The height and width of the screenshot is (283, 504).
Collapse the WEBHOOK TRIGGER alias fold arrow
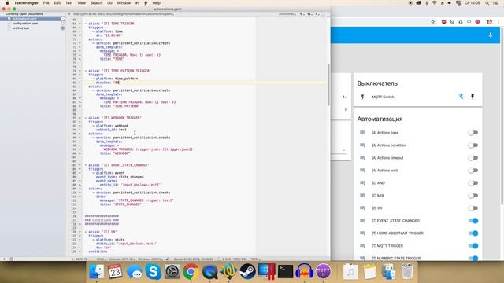pos(80,118)
